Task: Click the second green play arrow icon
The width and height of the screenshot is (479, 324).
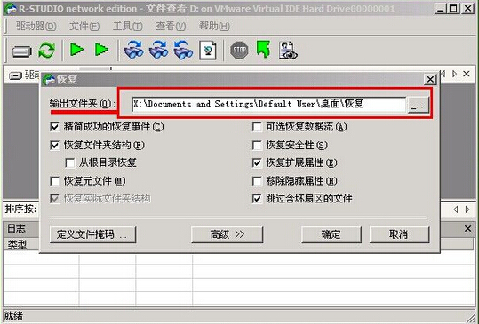Action: (101, 50)
